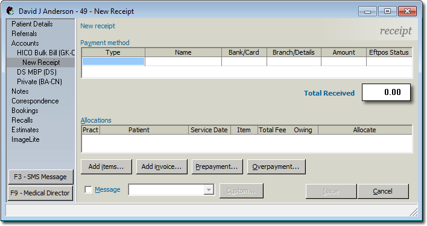This screenshot has height=226, width=427.
Task: Open Estimates section
Action: [25, 130]
